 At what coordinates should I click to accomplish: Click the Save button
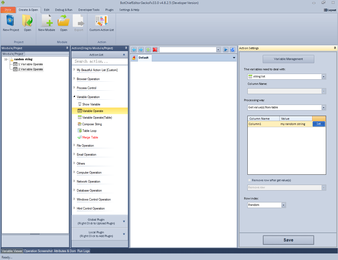pyautogui.click(x=288, y=240)
